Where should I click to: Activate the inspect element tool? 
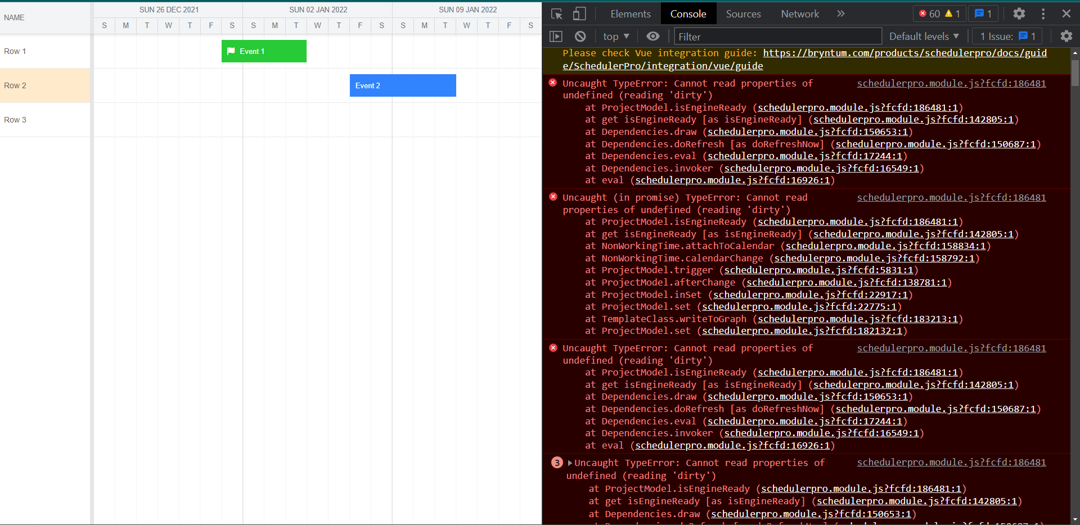pyautogui.click(x=556, y=13)
